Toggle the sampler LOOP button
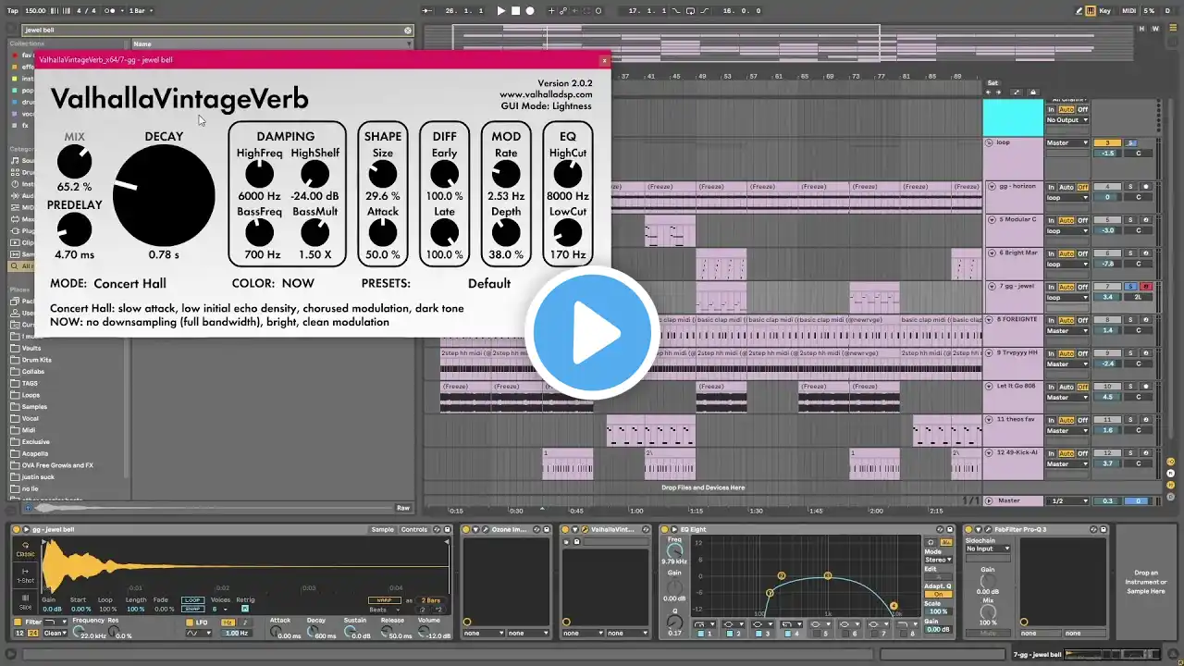The image size is (1184, 666). click(192, 600)
